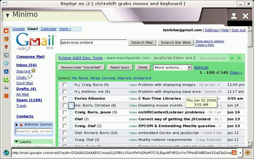The height and width of the screenshot is (159, 254).
Task: Open Sent Mail folder
Action: (x=25, y=83)
